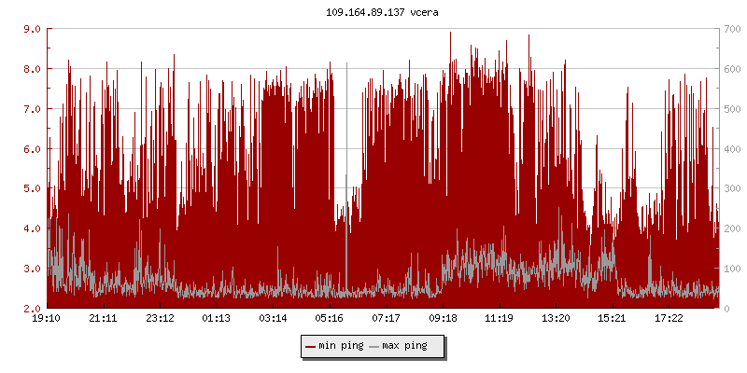Click the 19:10 time axis label
This screenshot has height=373, width=747.
pyautogui.click(x=47, y=318)
